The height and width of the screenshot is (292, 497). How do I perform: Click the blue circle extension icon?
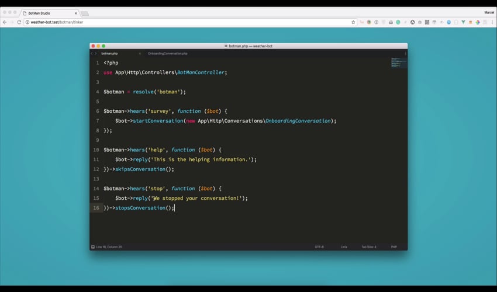point(449,22)
